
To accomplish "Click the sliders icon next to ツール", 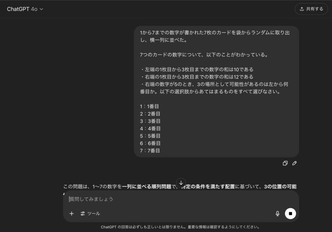I will [83, 214].
